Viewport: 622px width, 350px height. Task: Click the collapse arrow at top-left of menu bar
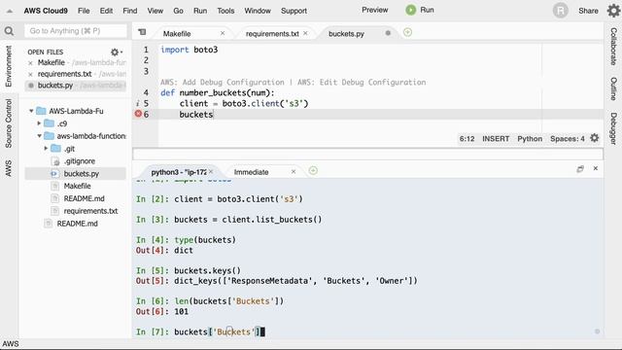coord(10,11)
